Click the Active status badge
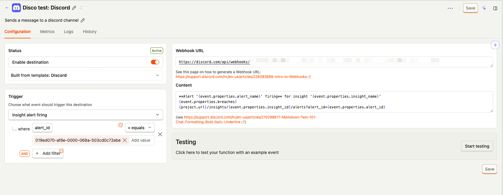This screenshot has width=503, height=195. [157, 51]
